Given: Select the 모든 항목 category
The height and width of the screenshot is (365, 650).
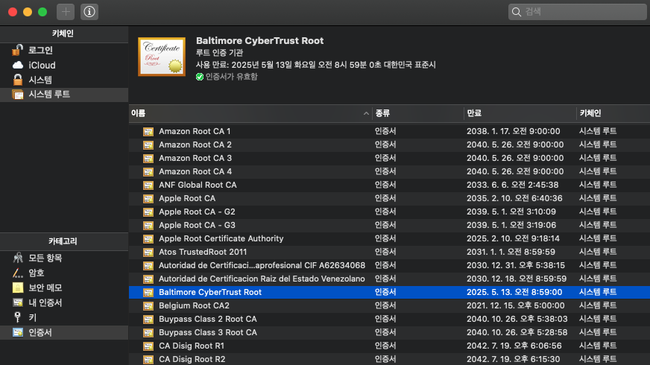Looking at the screenshot, I should [64, 258].
